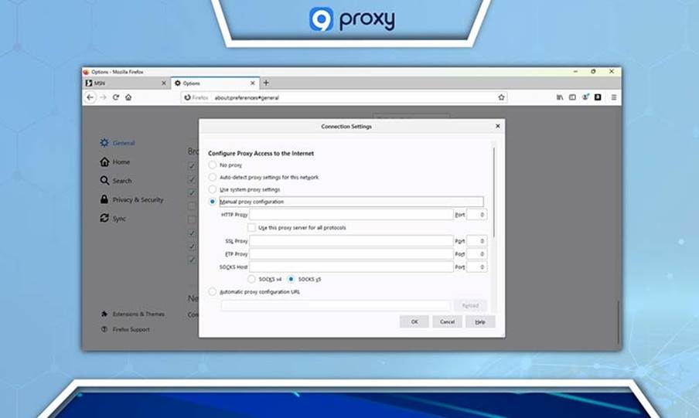Switch to the MSN tab
Image resolution: width=699 pixels, height=418 pixels.
click(x=126, y=83)
